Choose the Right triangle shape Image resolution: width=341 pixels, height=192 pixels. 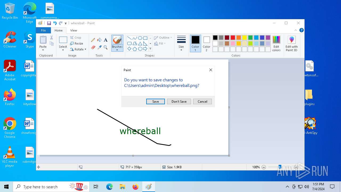click(x=145, y=43)
